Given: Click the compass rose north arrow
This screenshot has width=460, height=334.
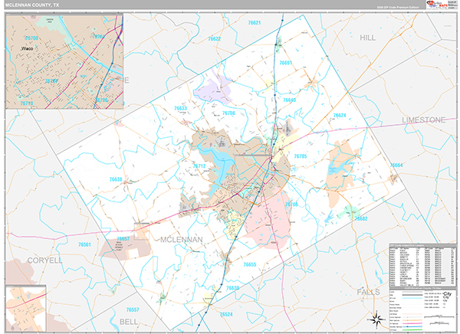Looking at the screenshot, I should point(377,319).
